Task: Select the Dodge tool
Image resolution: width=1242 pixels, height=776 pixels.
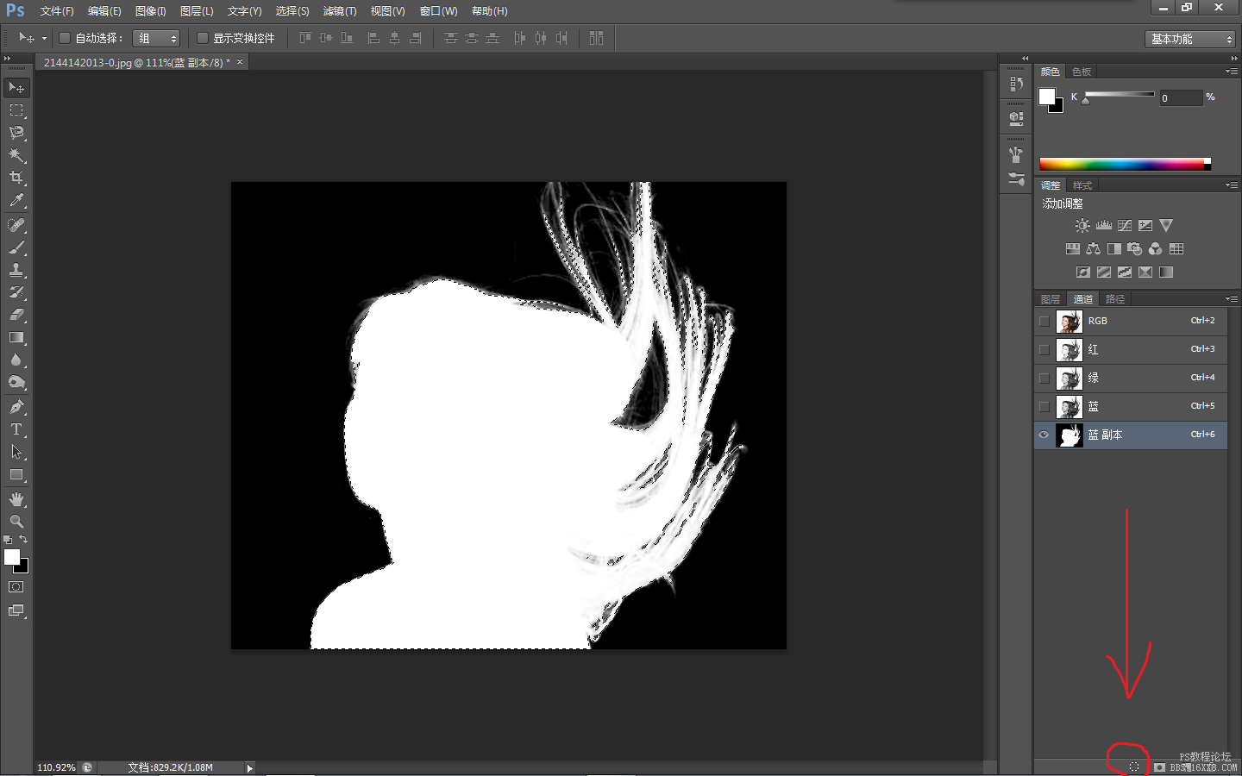Action: point(16,382)
